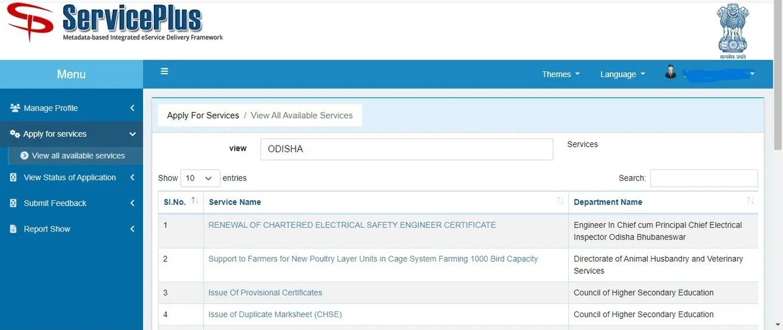This screenshot has height=330, width=783.
Task: Sort by Department Name column arrow
Action: [750, 201]
